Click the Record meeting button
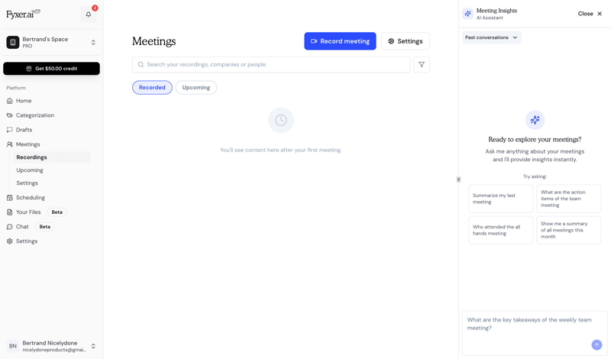 340,41
